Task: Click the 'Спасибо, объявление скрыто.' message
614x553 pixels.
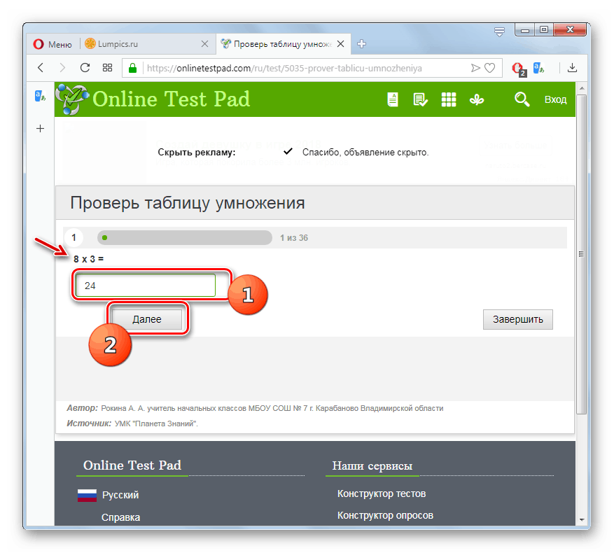Action: (x=365, y=153)
